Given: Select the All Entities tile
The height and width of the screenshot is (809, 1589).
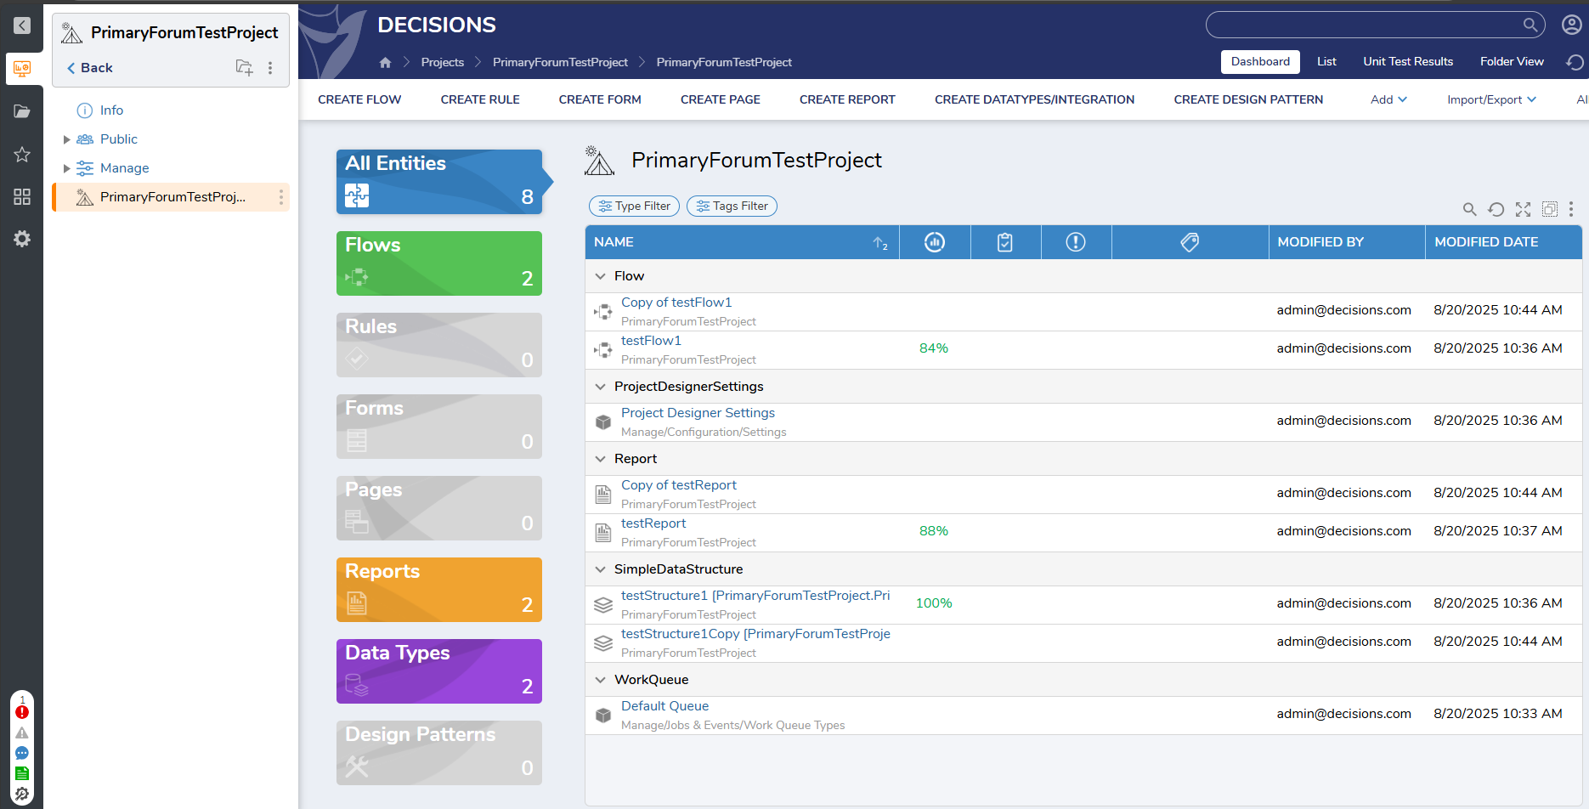Looking at the screenshot, I should coord(439,182).
